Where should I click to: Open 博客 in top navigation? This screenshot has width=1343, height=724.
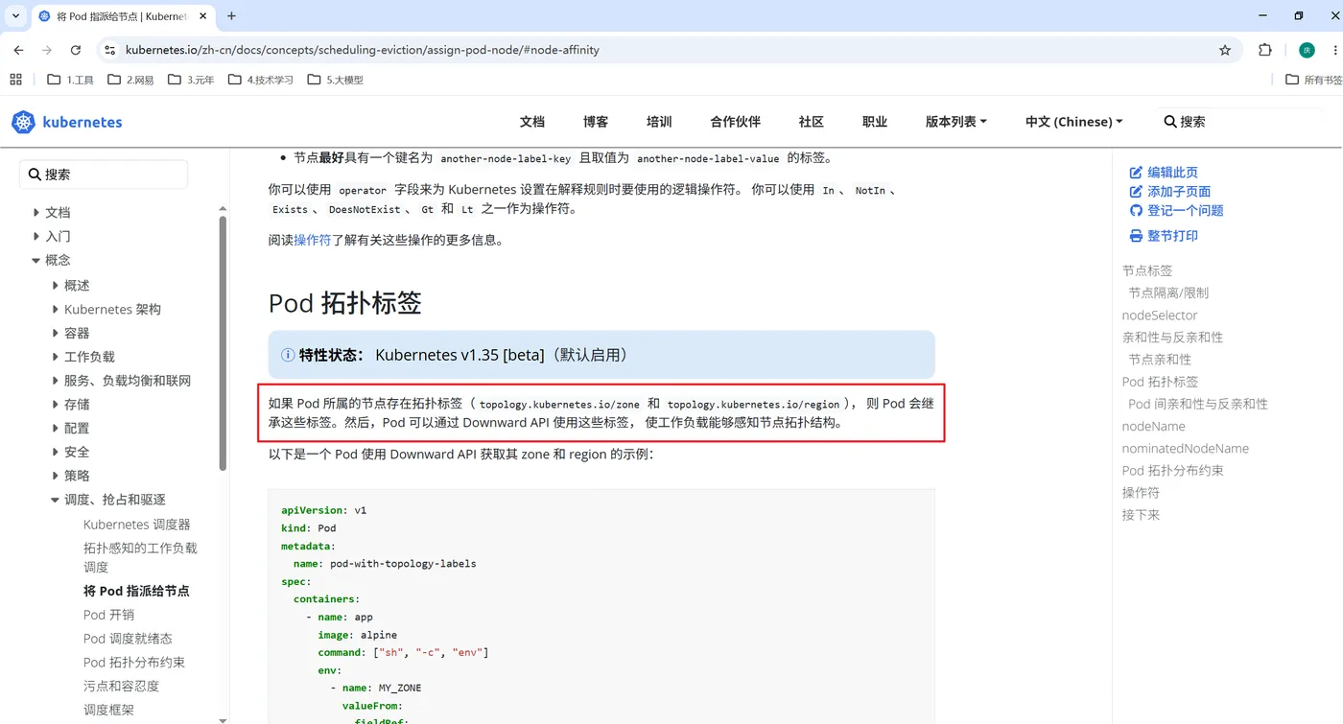596,122
